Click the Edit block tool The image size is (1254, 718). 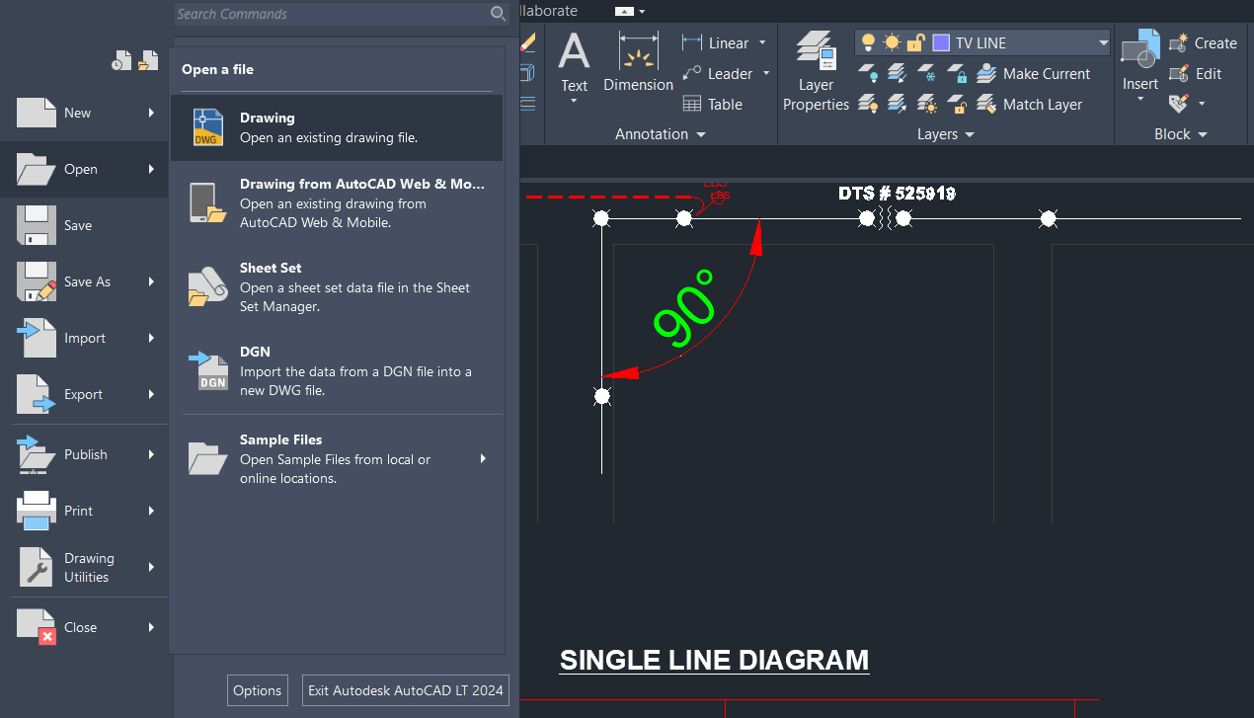click(1196, 73)
